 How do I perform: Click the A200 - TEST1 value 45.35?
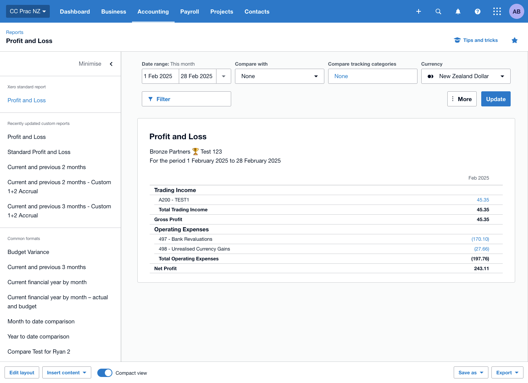click(483, 200)
